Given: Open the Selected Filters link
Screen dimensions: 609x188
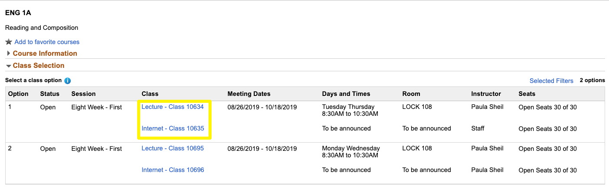Looking at the screenshot, I should [x=551, y=81].
